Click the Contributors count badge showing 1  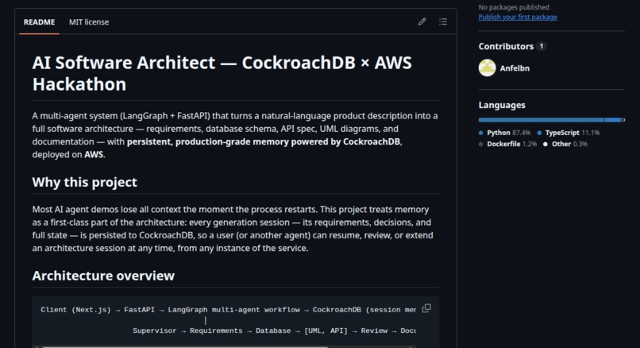click(542, 46)
